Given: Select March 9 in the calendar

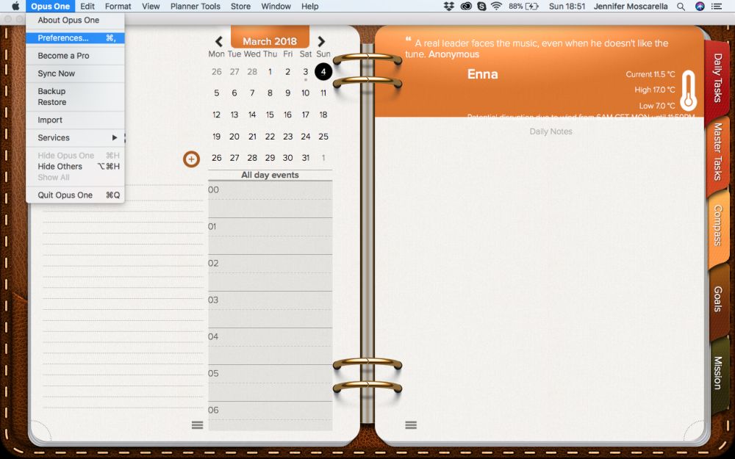Looking at the screenshot, I should (x=288, y=93).
